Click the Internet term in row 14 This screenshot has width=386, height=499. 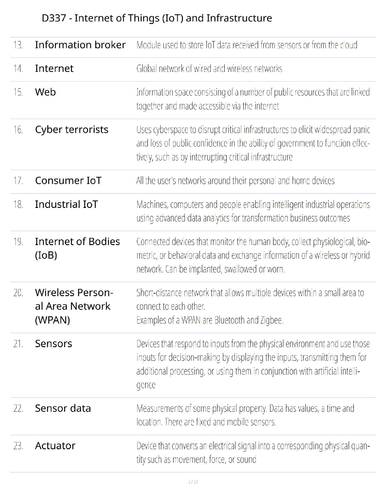(54, 68)
